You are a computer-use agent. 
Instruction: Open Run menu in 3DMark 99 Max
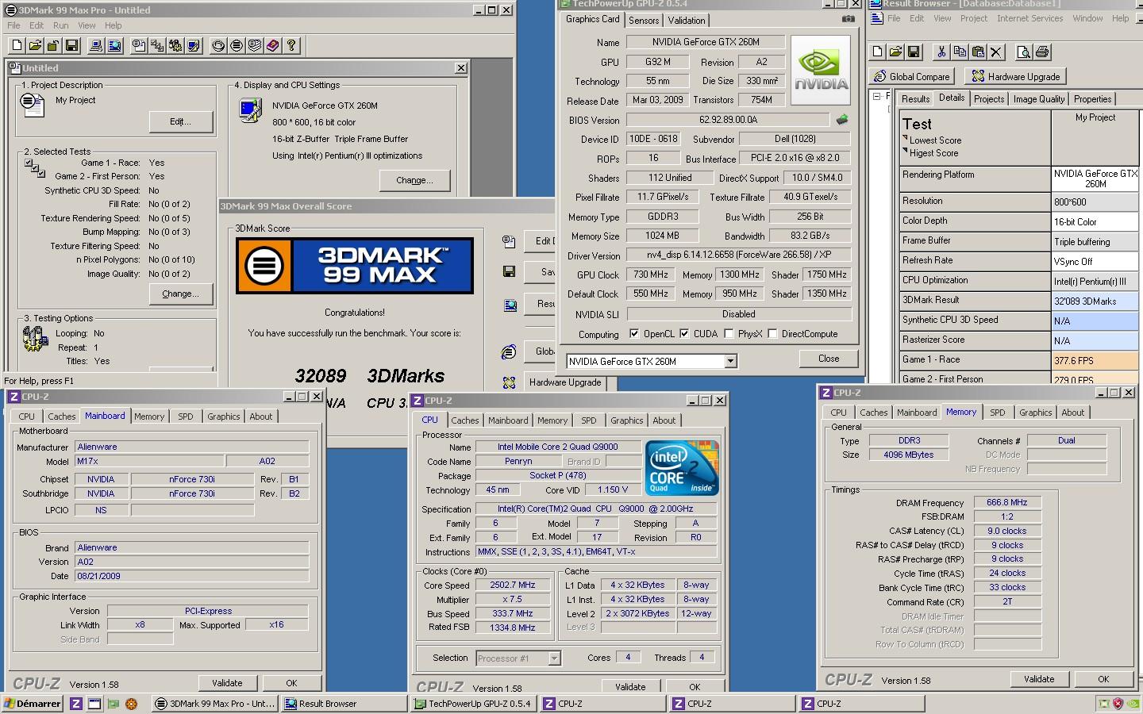point(60,25)
